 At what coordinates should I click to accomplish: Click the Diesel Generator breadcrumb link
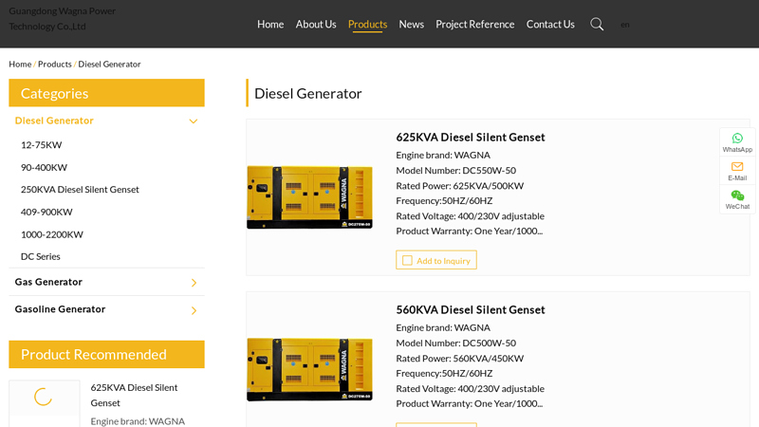click(x=109, y=64)
